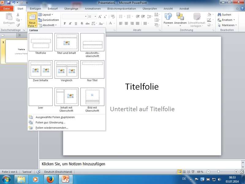Select the Titelfolie layout thumbnail

click(41, 42)
